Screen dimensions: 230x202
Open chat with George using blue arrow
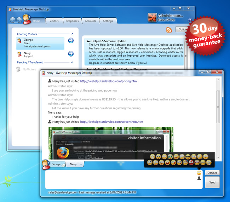71,40
